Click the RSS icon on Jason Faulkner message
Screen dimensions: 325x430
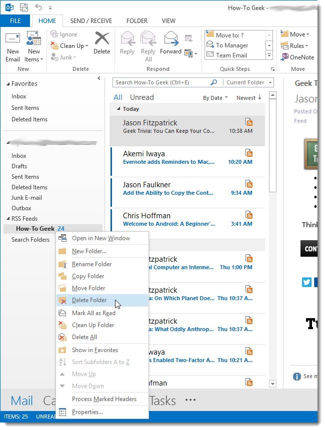pos(248,184)
